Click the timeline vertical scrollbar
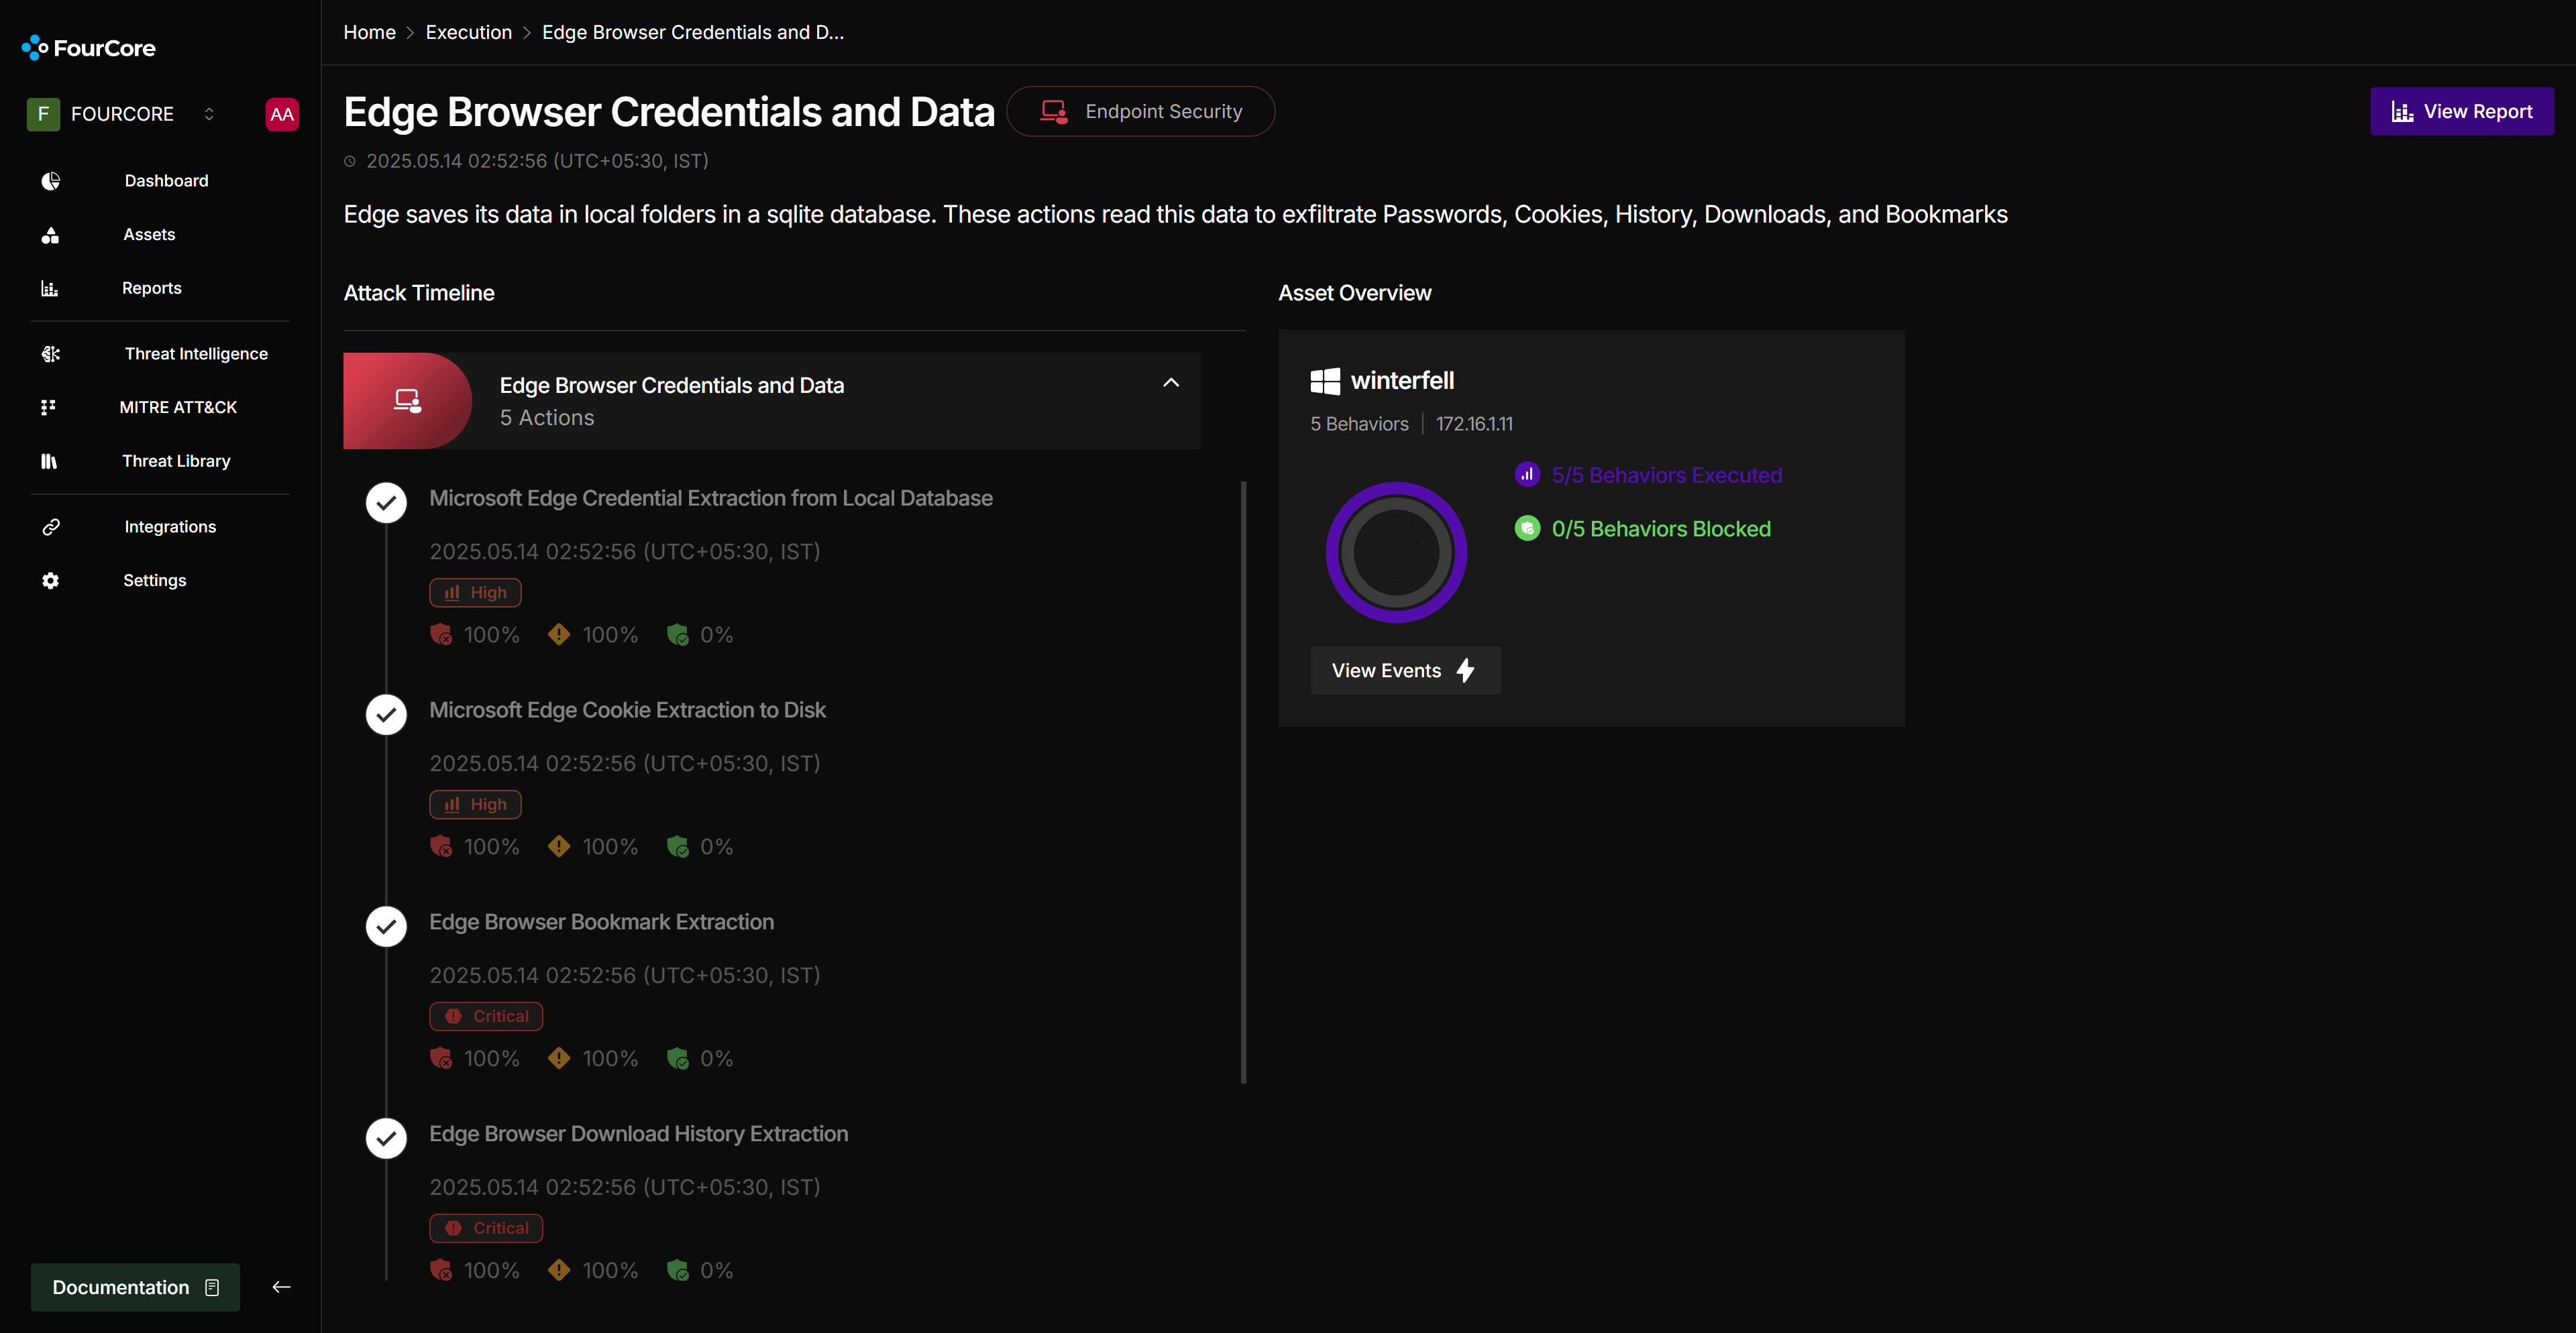The image size is (2576, 1333). (x=1243, y=783)
